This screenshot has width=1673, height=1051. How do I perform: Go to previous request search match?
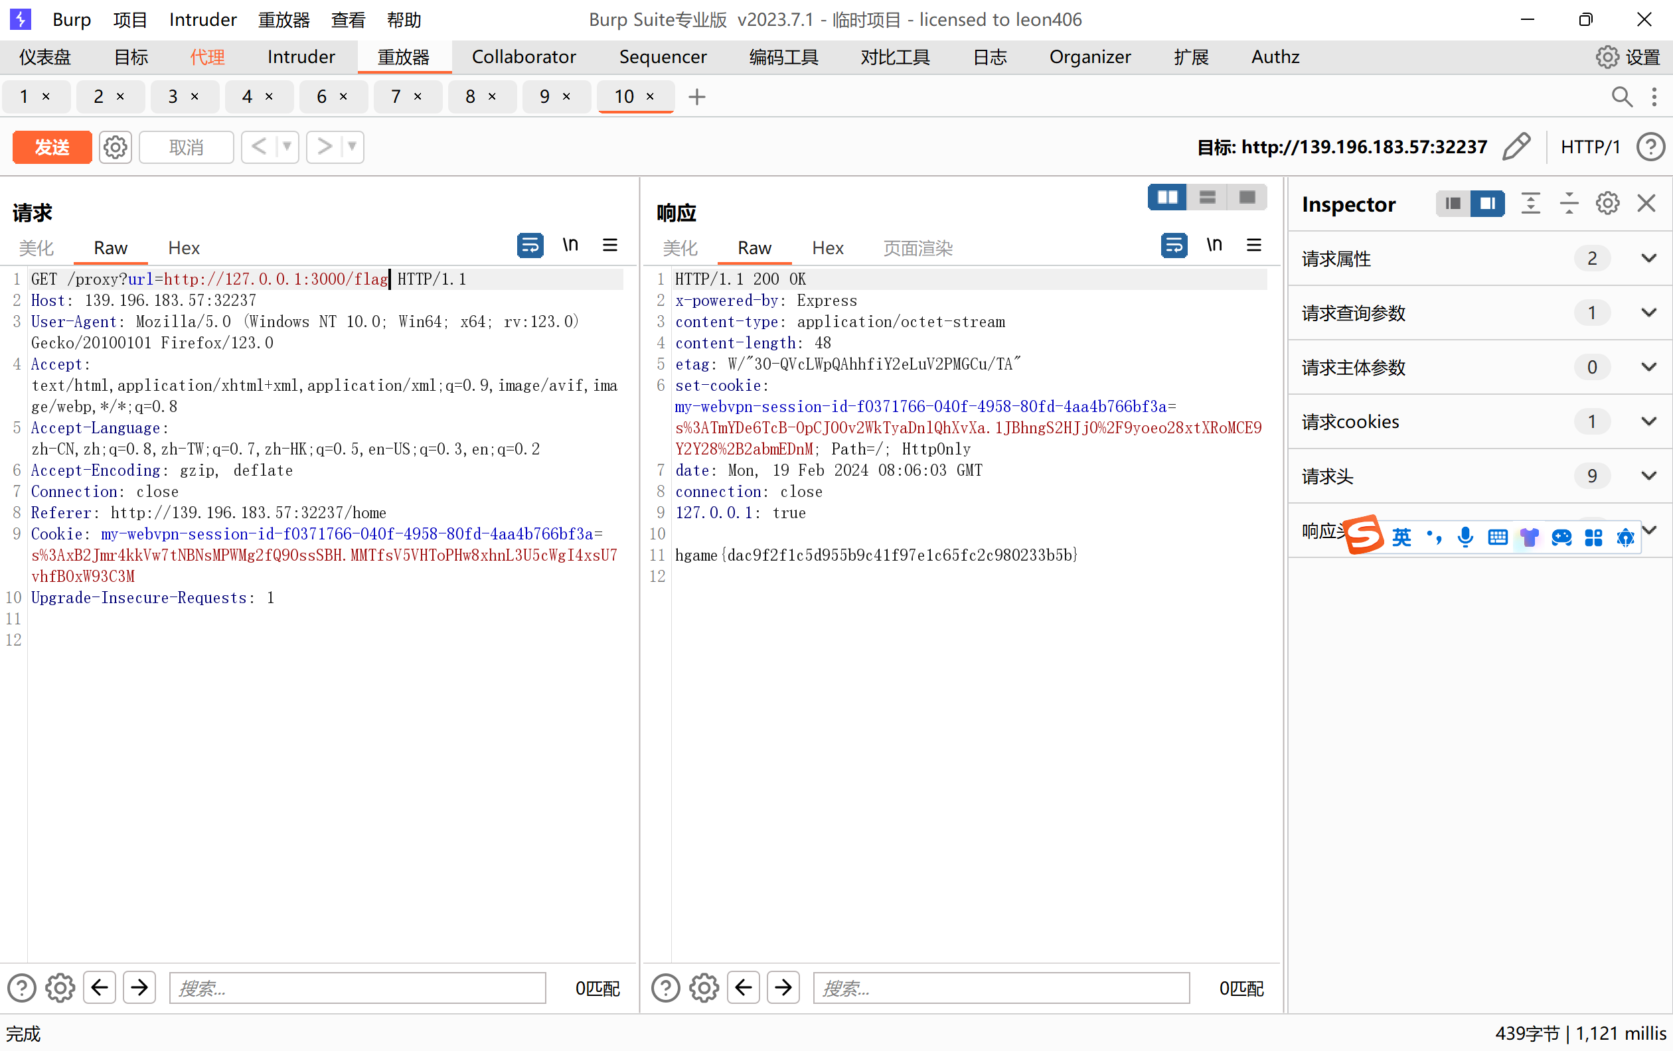coord(100,987)
